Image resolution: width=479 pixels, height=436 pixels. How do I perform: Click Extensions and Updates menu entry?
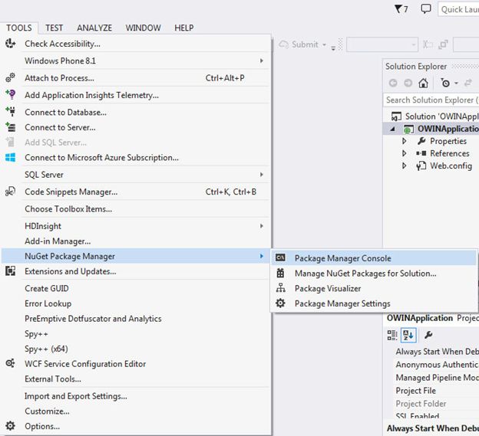point(70,271)
